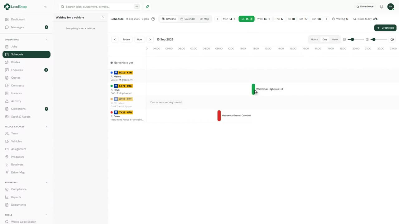The image size is (399, 224).
Task: Switch time scale to Week
Action: pyautogui.click(x=334, y=40)
